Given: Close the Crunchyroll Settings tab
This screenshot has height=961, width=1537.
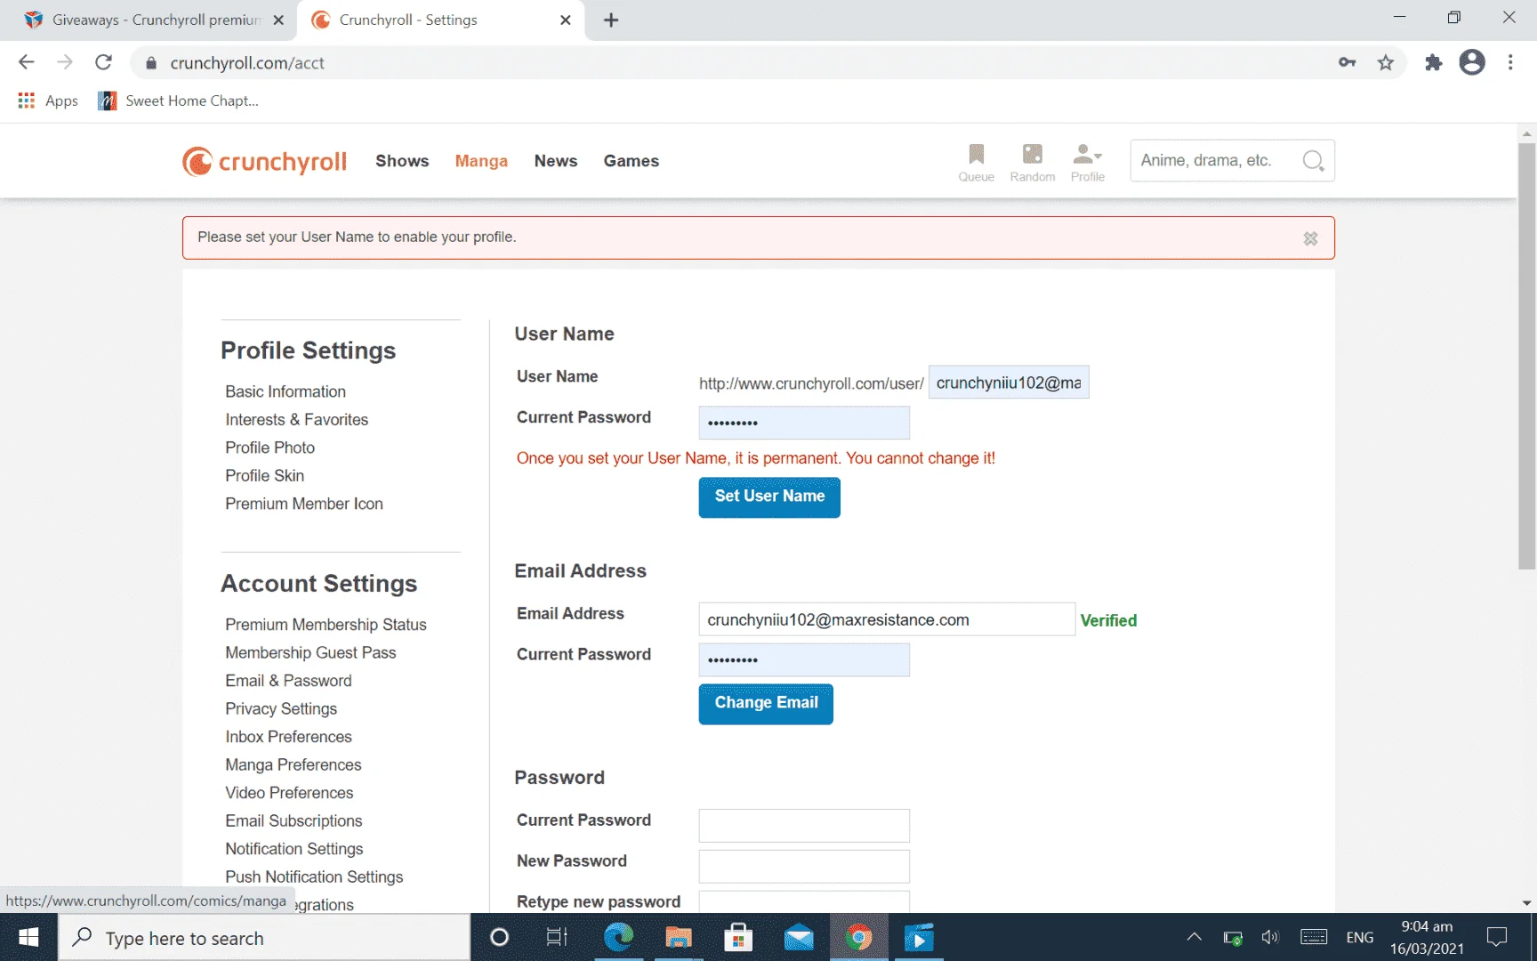Looking at the screenshot, I should coord(565,20).
